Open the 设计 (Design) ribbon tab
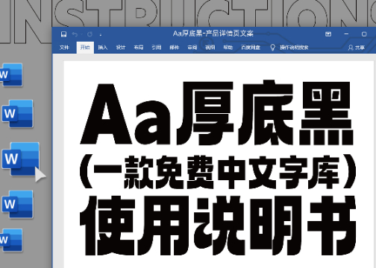The width and height of the screenshot is (376, 268). pyautogui.click(x=121, y=47)
